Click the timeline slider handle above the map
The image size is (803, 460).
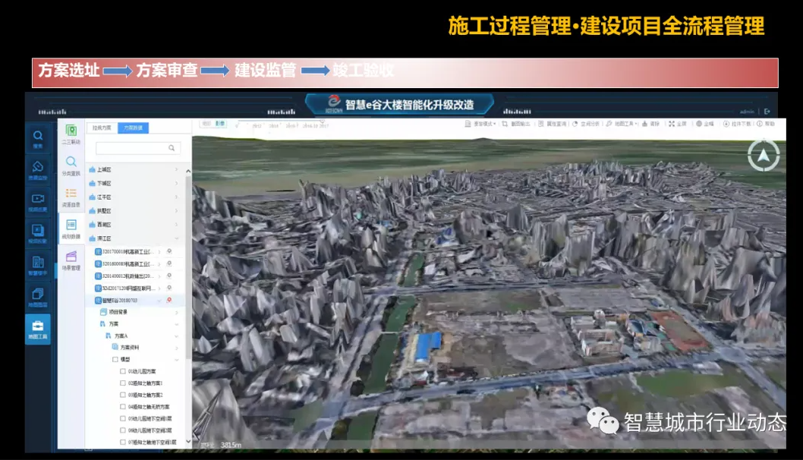click(x=322, y=122)
